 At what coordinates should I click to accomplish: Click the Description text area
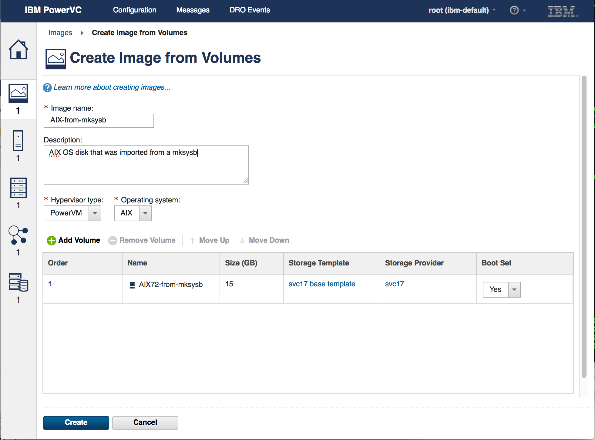(146, 165)
